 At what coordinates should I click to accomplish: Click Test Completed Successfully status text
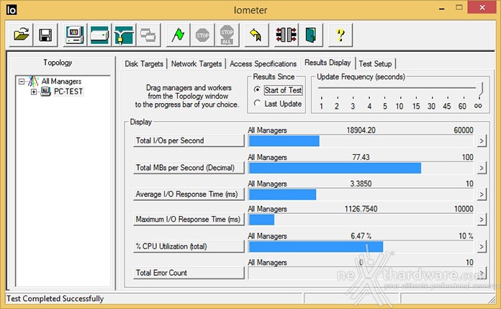tap(55, 299)
